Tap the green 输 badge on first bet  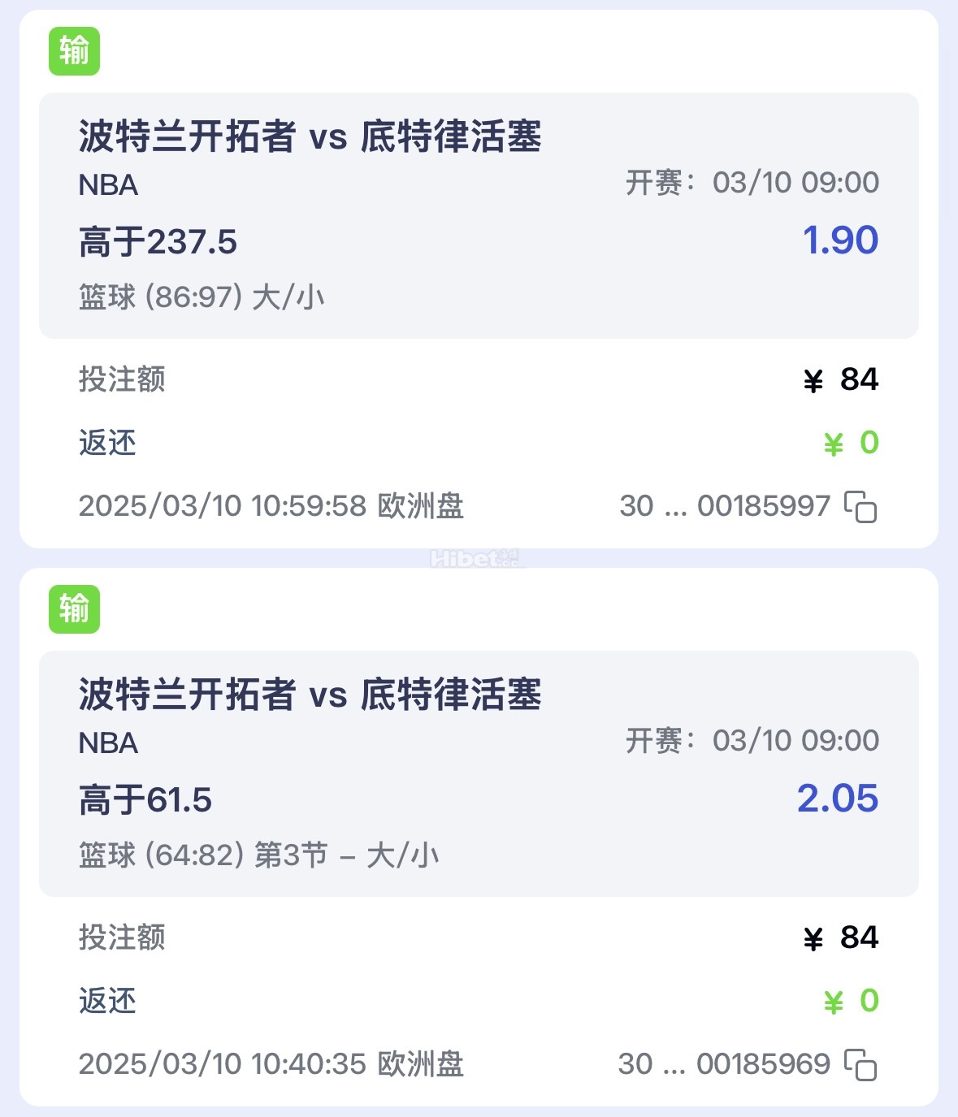coord(74,51)
